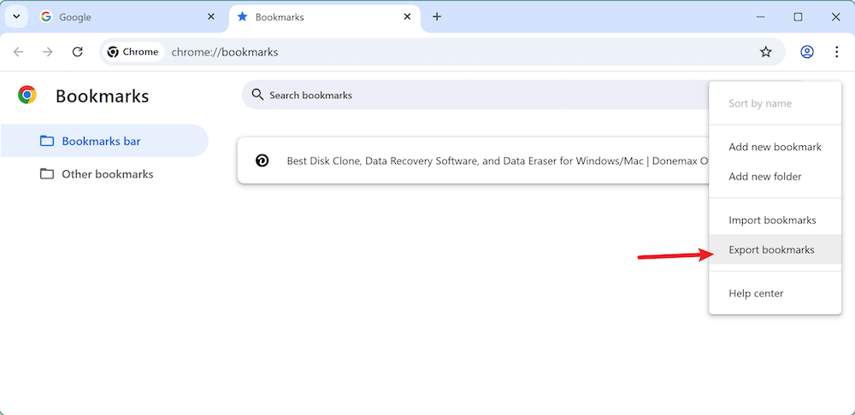Reload the current page

78,52
